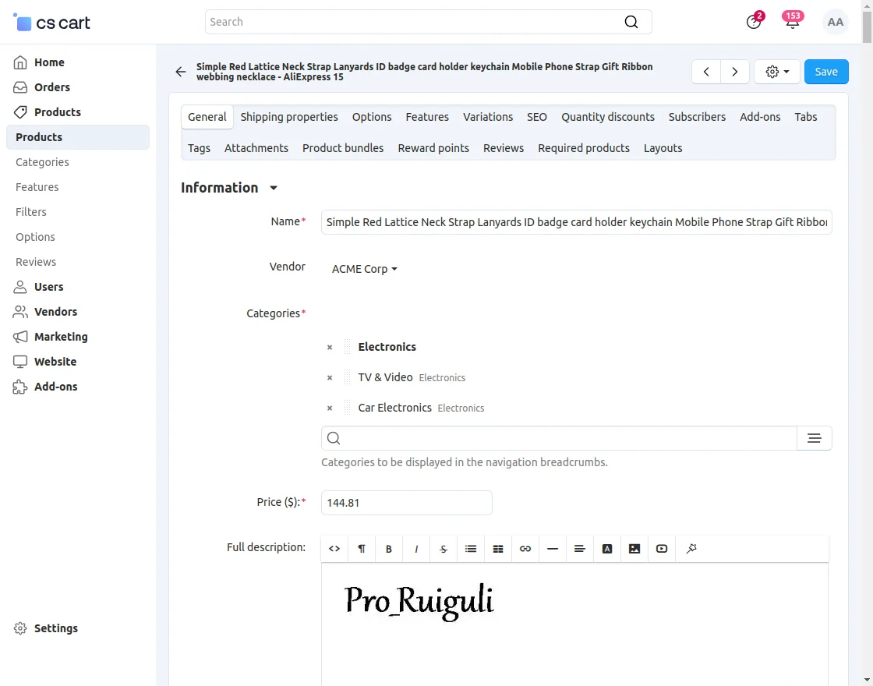Insert video in description editor
873x686 pixels.
[662, 549]
